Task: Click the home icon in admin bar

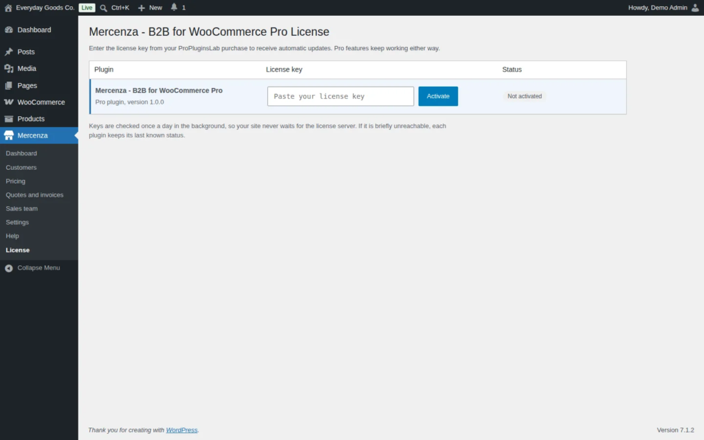Action: 8,8
